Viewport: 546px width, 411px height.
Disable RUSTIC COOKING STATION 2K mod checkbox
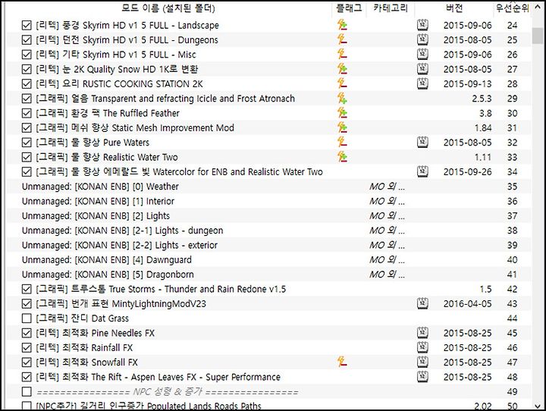pyautogui.click(x=27, y=83)
